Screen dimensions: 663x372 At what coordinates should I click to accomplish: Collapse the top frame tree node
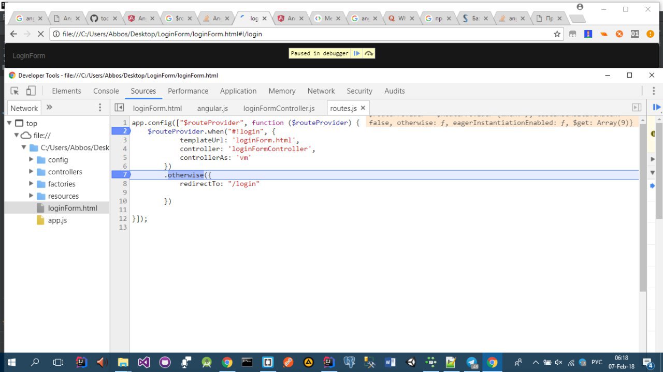pos(9,124)
